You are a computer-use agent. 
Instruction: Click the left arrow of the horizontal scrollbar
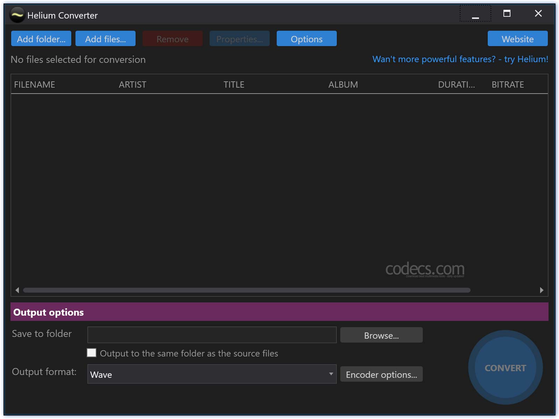(17, 290)
